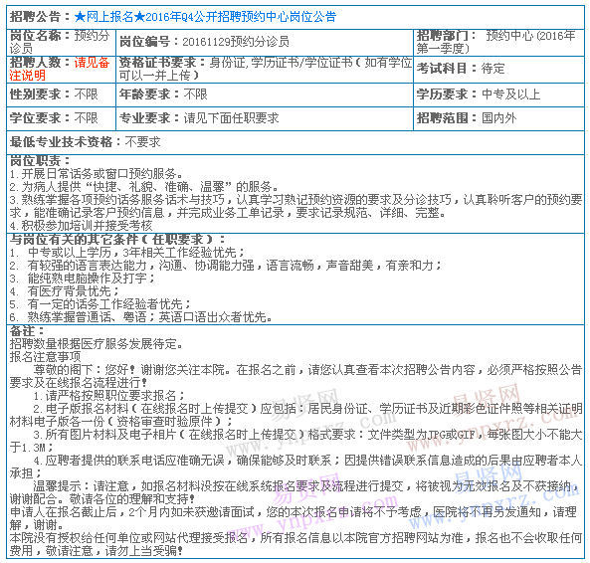Viewport: 590px width, 563px height.
Task: Select the 最低专业技术资格 不要求 row
Action: 295,142
